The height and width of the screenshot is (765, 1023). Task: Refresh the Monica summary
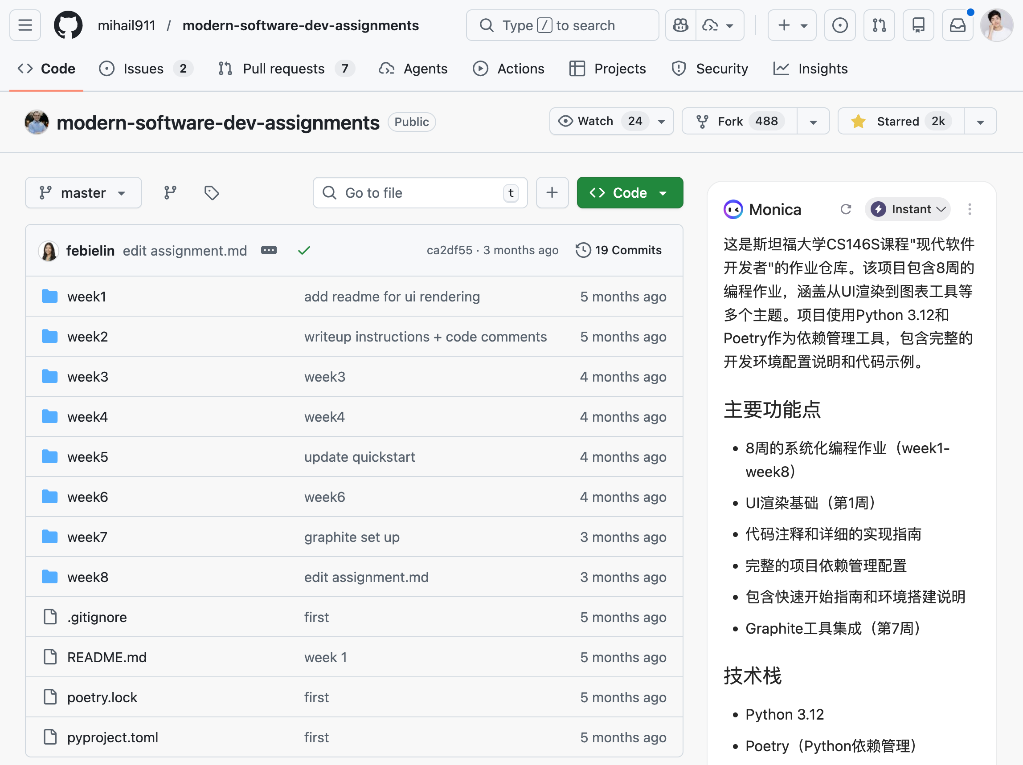tap(845, 209)
